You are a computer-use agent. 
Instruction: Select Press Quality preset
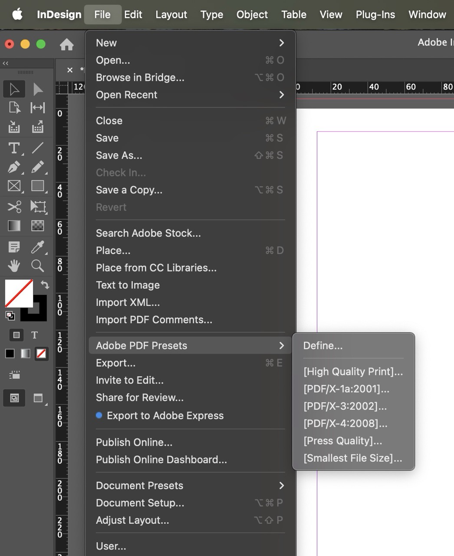(x=353, y=441)
